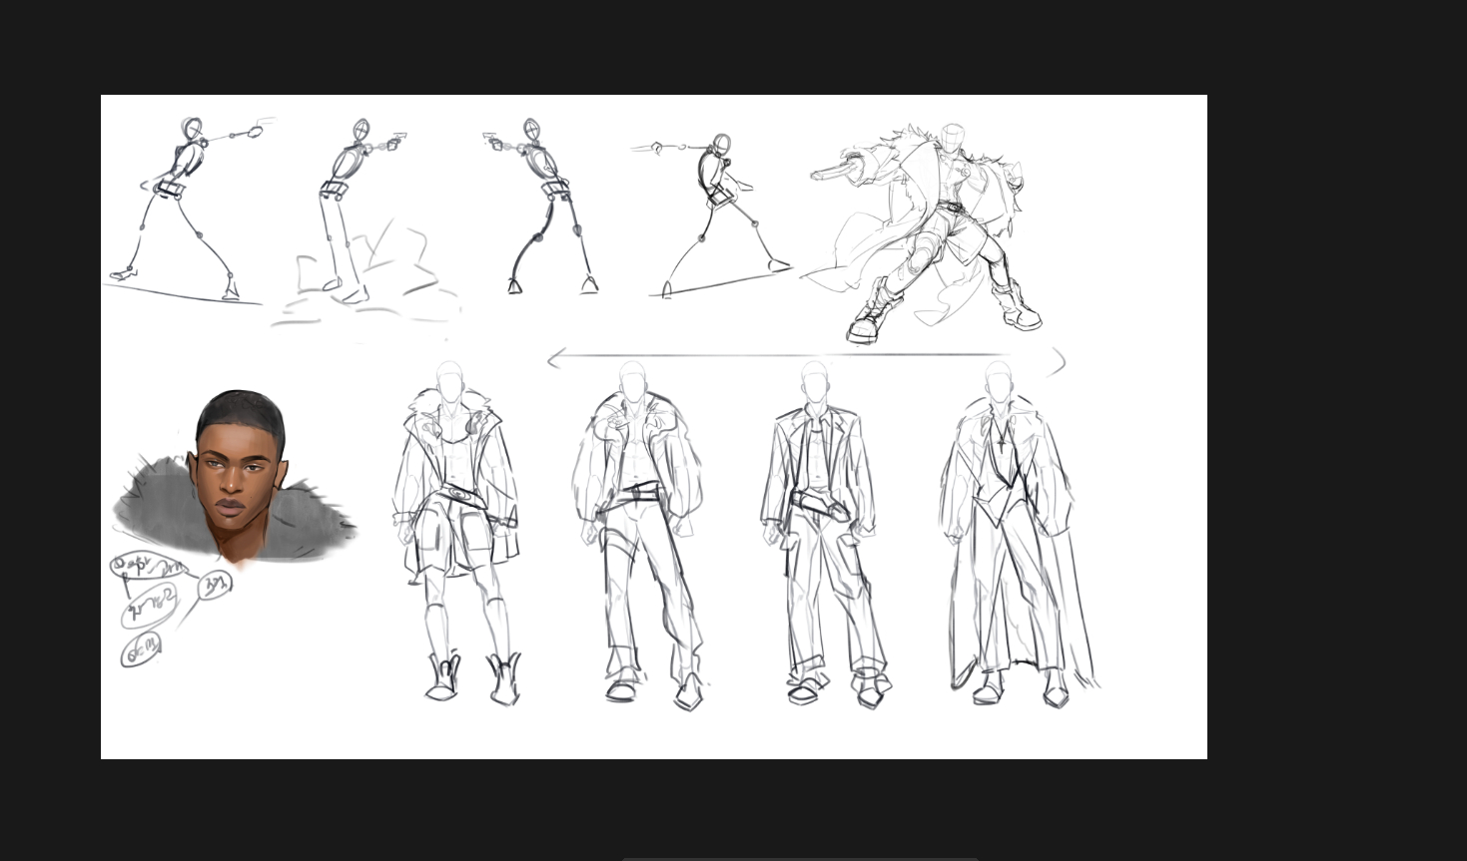The image size is (1467, 861).
Task: Click the second outfit with puffy jacket
Action: [x=637, y=529]
